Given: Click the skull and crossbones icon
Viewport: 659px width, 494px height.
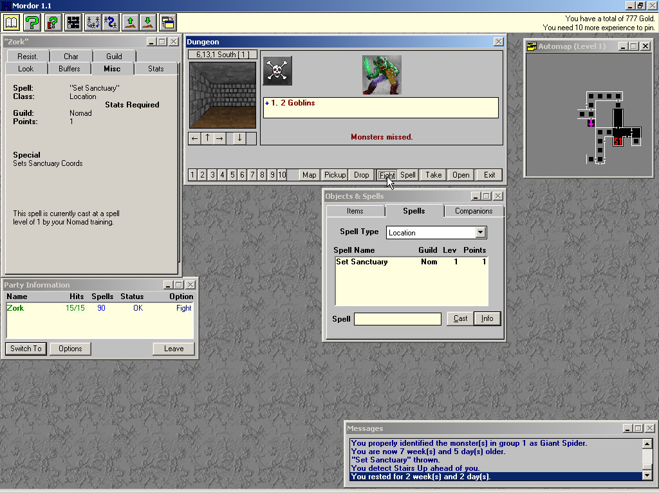Looking at the screenshot, I should (x=277, y=71).
